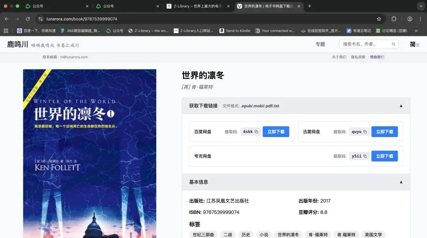Copy the Baidu extraction code 4skk
Screen dimensions: 427x238
click(256, 132)
